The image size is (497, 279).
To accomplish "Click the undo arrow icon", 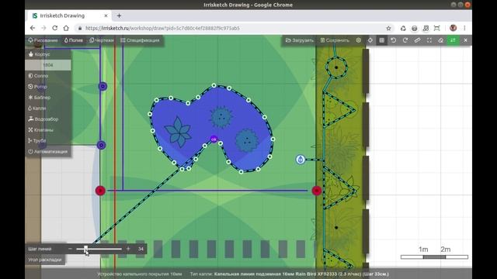I will click(x=394, y=40).
